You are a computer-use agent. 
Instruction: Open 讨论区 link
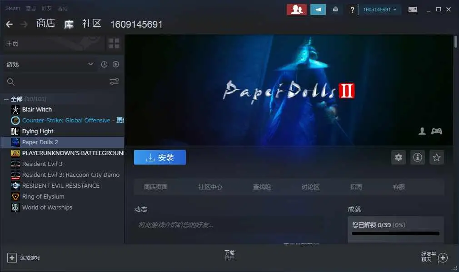[310, 187]
